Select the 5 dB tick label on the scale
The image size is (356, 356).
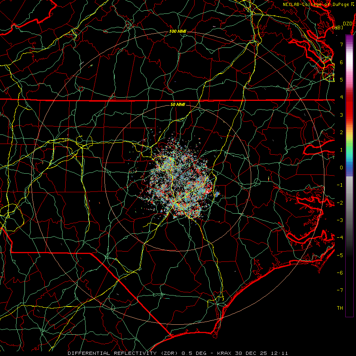tap(341, 80)
